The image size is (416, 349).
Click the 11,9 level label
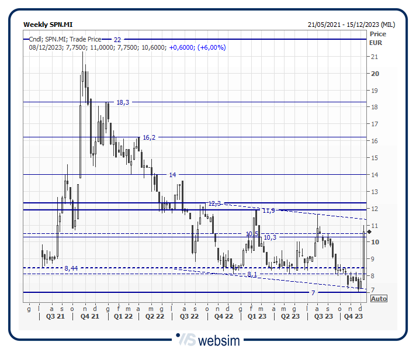tap(268, 210)
